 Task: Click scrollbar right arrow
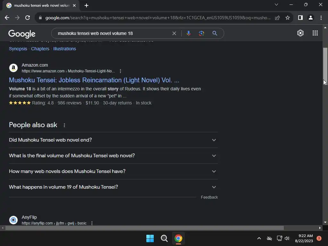(320, 228)
